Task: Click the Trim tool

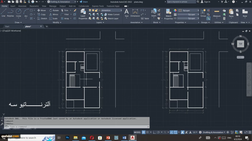Action: 65,10
